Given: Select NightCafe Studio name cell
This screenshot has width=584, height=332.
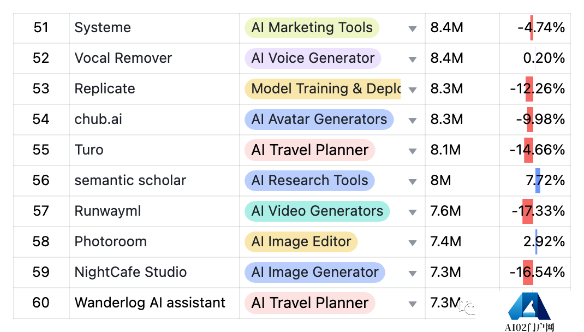Looking at the screenshot, I should (x=154, y=272).
